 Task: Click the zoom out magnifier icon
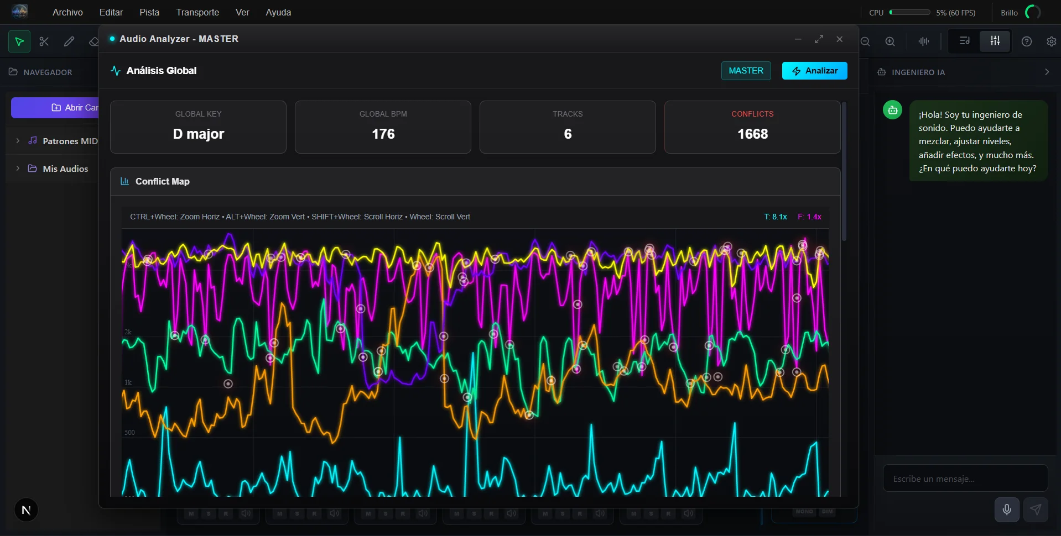click(865, 41)
